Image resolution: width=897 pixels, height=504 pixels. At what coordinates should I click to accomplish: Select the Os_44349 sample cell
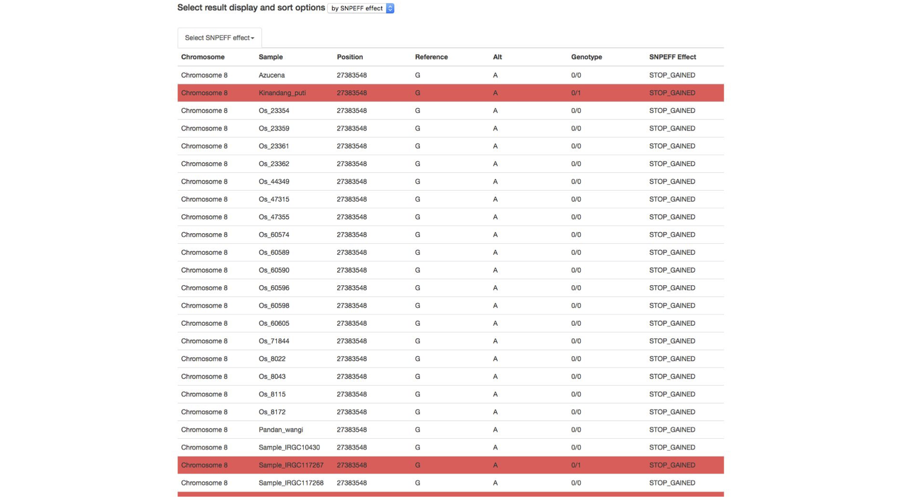point(274,182)
